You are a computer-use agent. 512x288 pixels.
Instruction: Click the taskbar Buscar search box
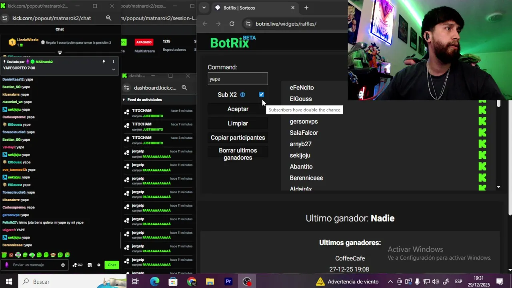[x=72, y=282]
